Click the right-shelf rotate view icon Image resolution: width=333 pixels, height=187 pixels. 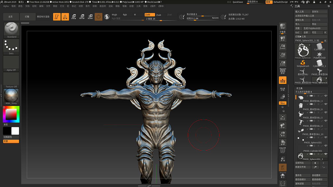(283, 143)
